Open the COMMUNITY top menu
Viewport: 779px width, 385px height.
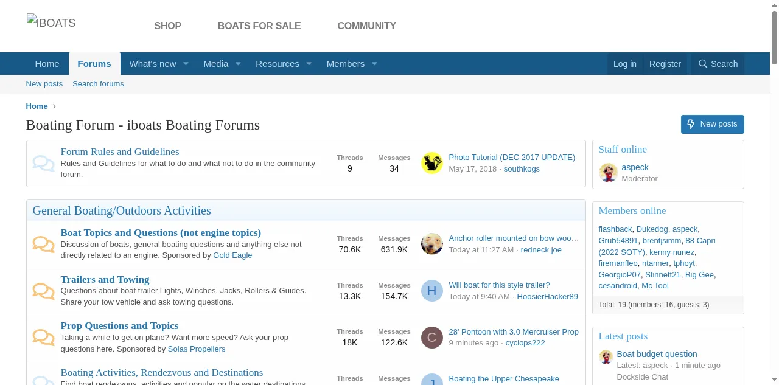pos(367,26)
